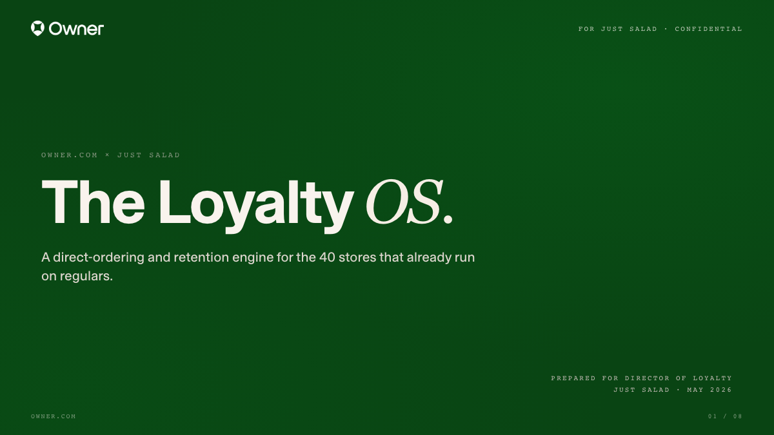Click "PREPARED FOR DIRECTOR OF LOYALTY" text
Image resolution: width=774 pixels, height=435 pixels.
coord(642,378)
